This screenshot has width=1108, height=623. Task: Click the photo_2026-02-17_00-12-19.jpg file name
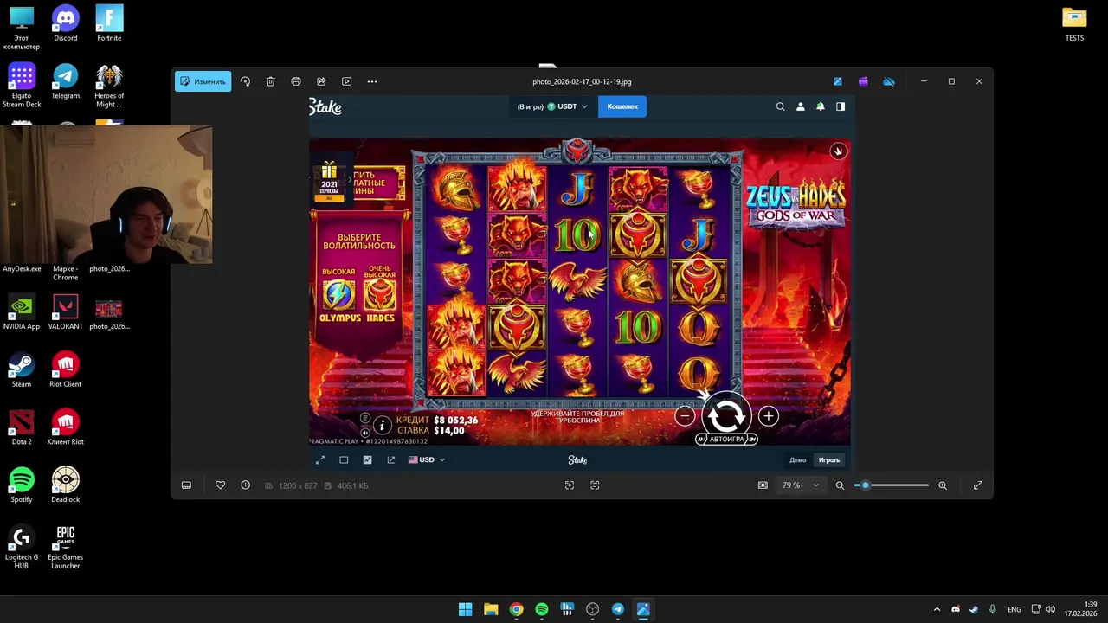(582, 81)
